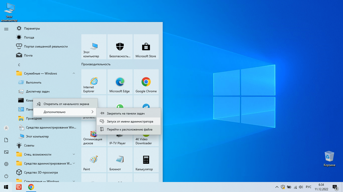Viewport: 343px width, 192px height.
Task: Choose Закрепить на панели задач
Action: click(126, 113)
